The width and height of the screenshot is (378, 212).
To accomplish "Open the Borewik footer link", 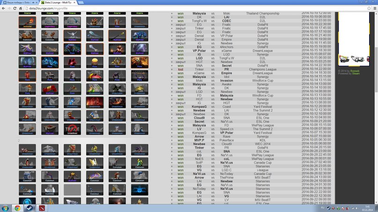I will point(355,71).
